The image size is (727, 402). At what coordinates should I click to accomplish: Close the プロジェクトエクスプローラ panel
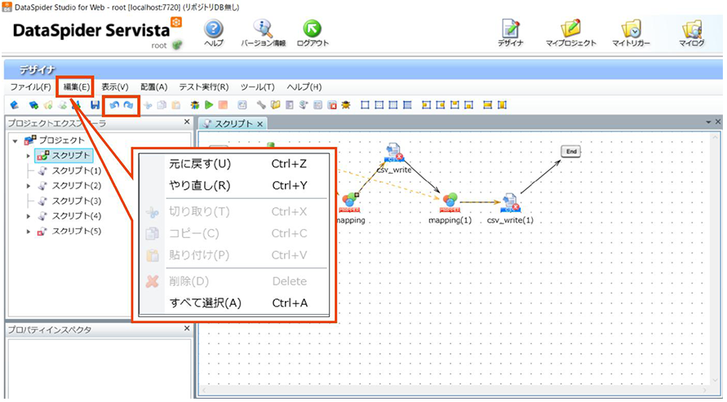pyautogui.click(x=187, y=123)
